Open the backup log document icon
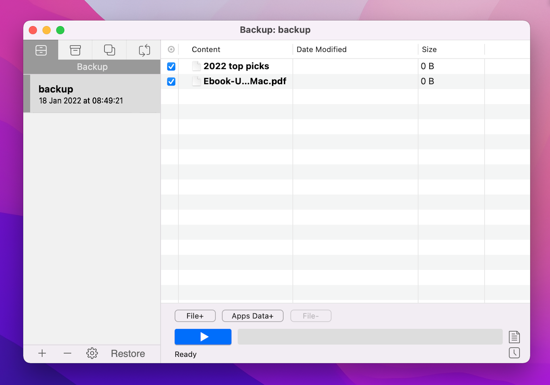Viewport: 550px width, 385px height. (x=514, y=337)
